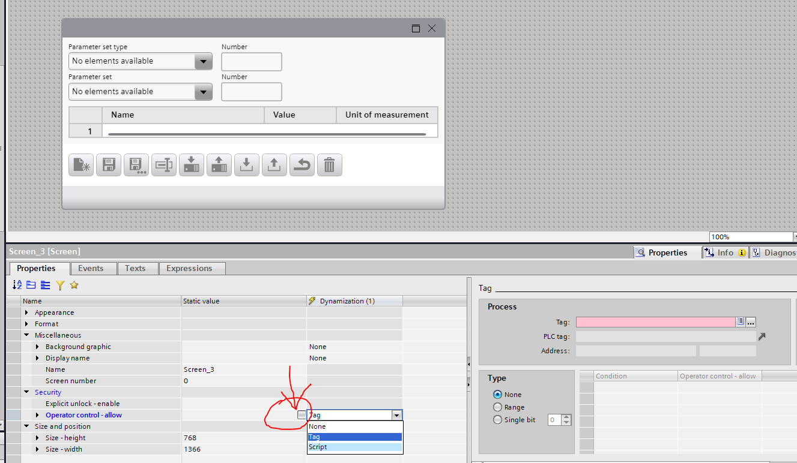Click the trash can delete icon
The image size is (797, 463).
click(329, 165)
